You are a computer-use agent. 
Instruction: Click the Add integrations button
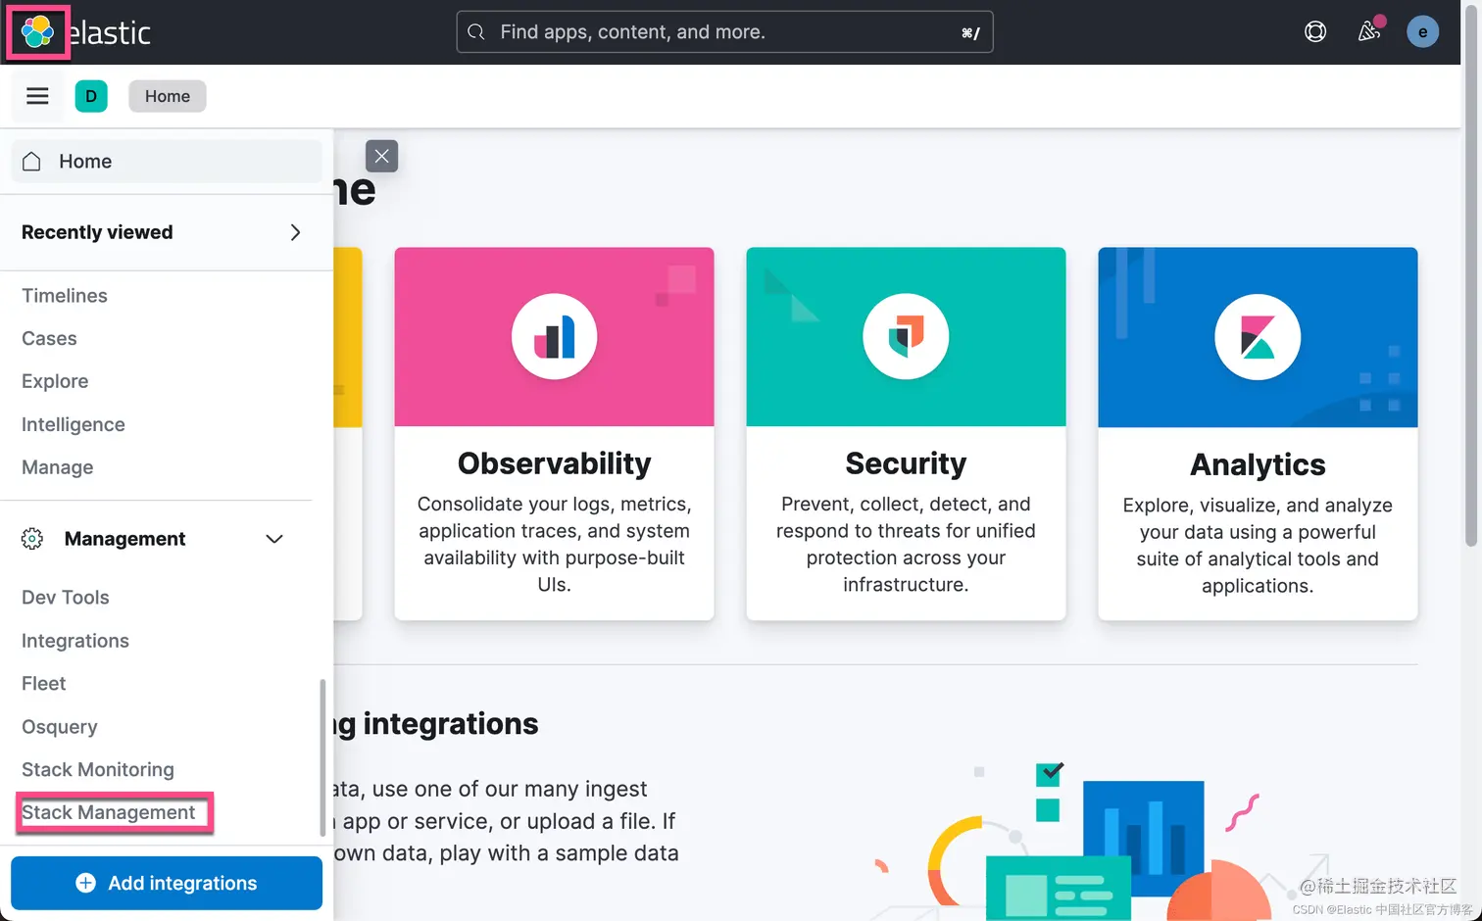[167, 883]
